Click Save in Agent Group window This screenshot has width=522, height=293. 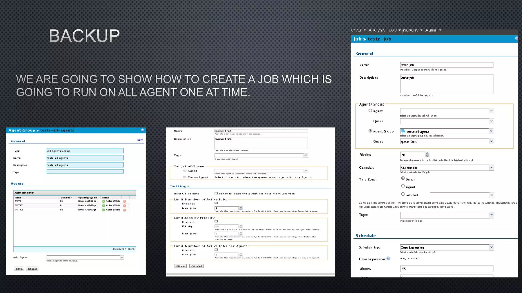coord(19,269)
